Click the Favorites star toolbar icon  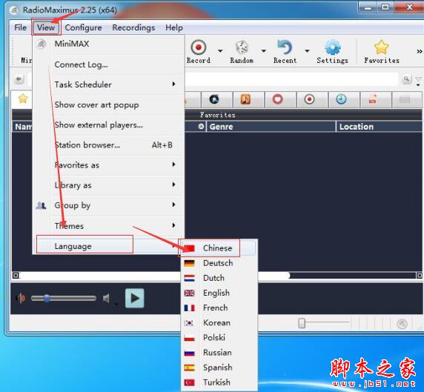[x=382, y=51]
